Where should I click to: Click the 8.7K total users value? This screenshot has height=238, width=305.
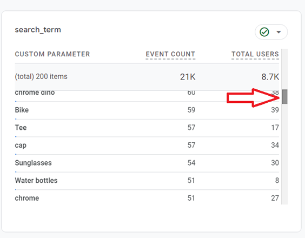270,77
